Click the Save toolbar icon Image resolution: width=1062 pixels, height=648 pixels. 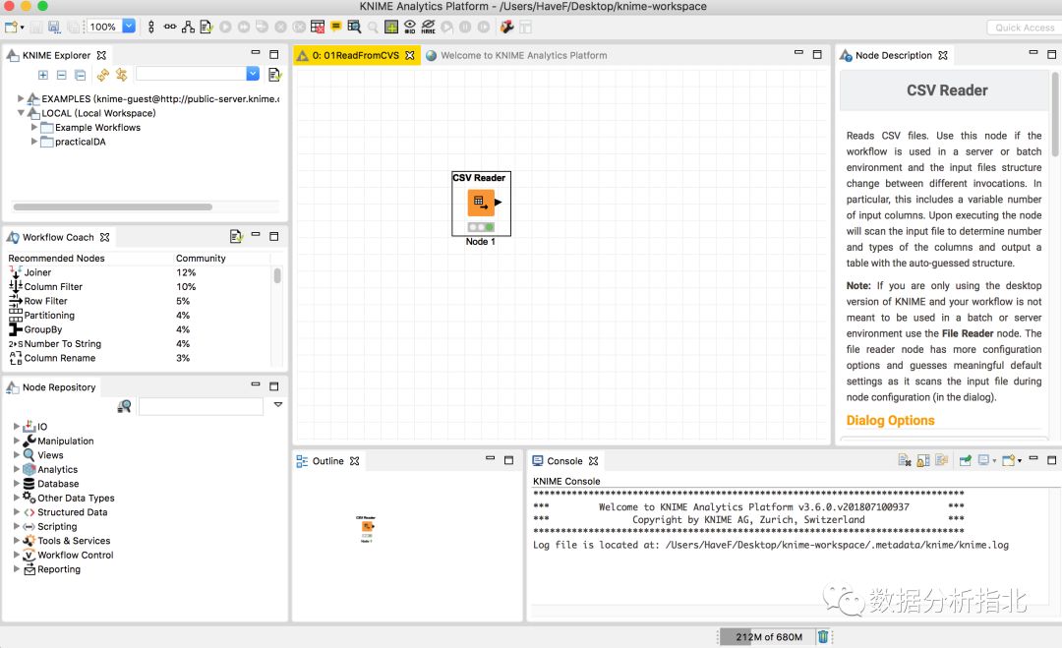[x=36, y=28]
